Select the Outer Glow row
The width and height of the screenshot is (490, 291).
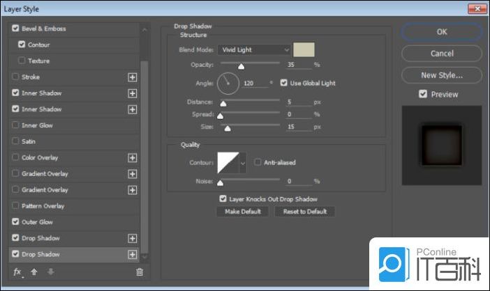pos(75,222)
